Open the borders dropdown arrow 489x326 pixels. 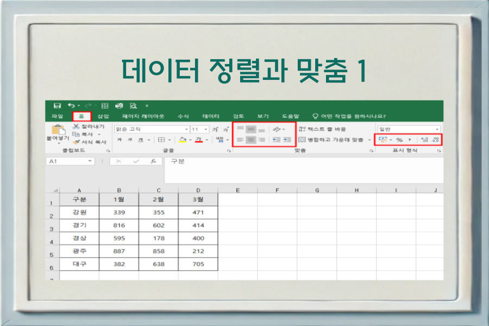coord(170,140)
